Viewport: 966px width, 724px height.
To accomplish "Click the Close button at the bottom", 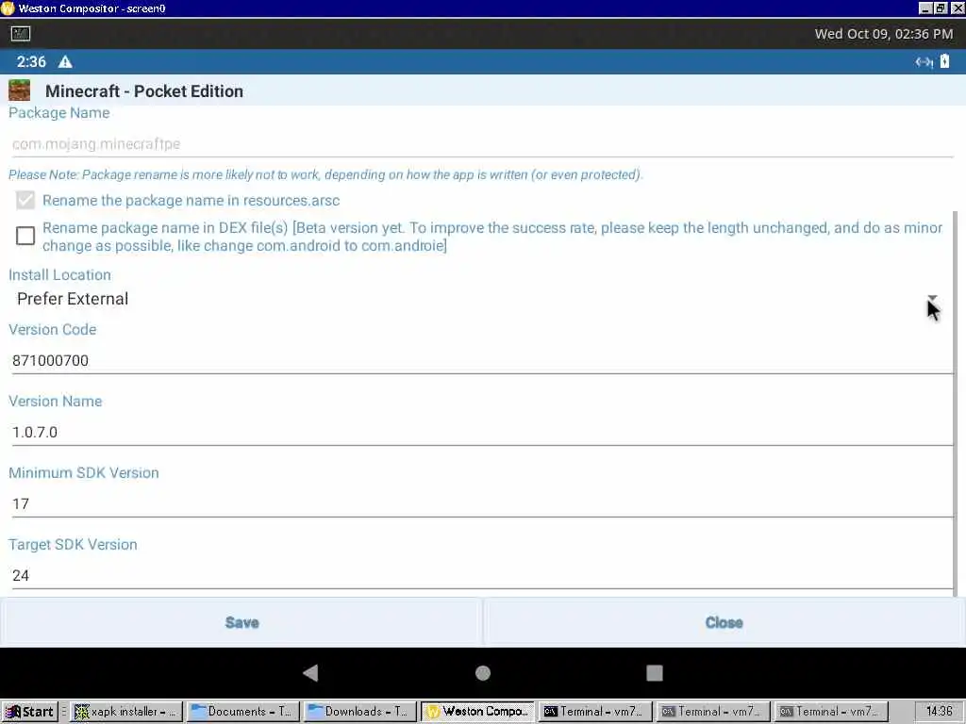I will point(724,622).
